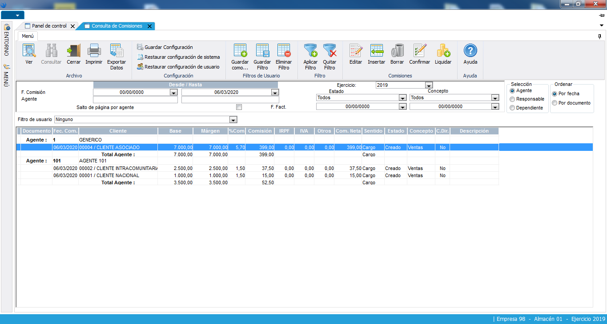Image resolution: width=607 pixels, height=324 pixels.
Task: Click the Imprimir printer icon
Action: tap(94, 51)
